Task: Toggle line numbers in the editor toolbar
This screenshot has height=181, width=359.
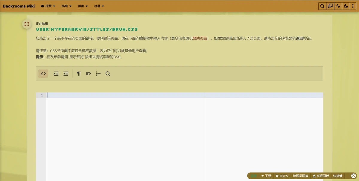Action: coord(98,73)
